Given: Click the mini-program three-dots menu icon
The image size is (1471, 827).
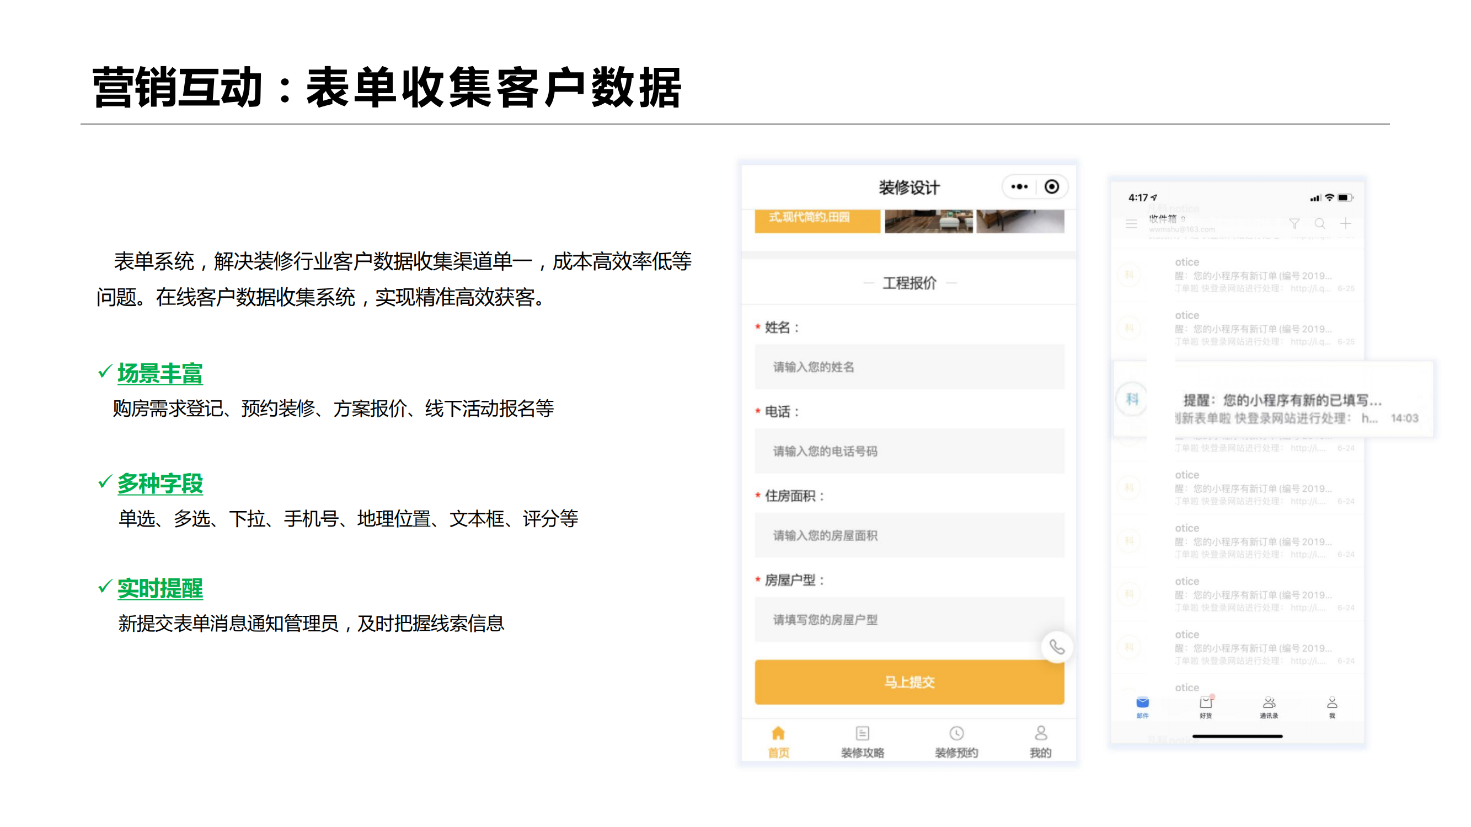Looking at the screenshot, I should [1019, 187].
